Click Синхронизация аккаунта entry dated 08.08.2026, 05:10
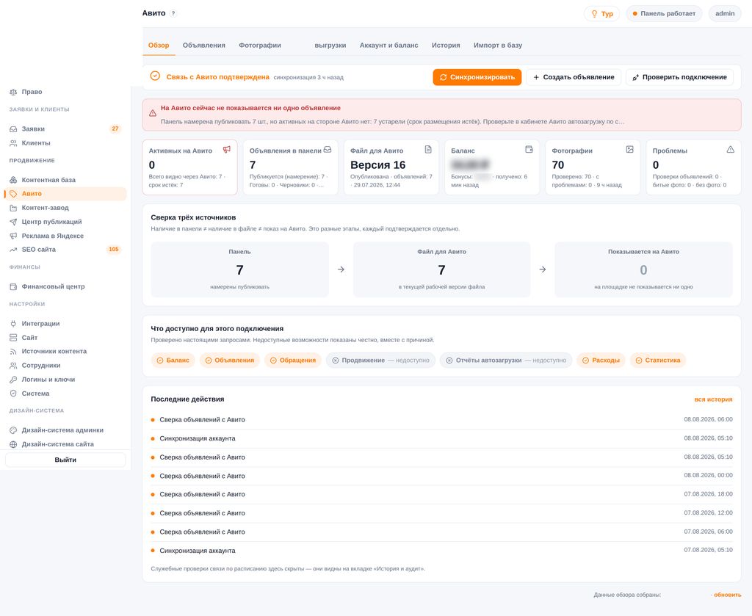 click(441, 438)
